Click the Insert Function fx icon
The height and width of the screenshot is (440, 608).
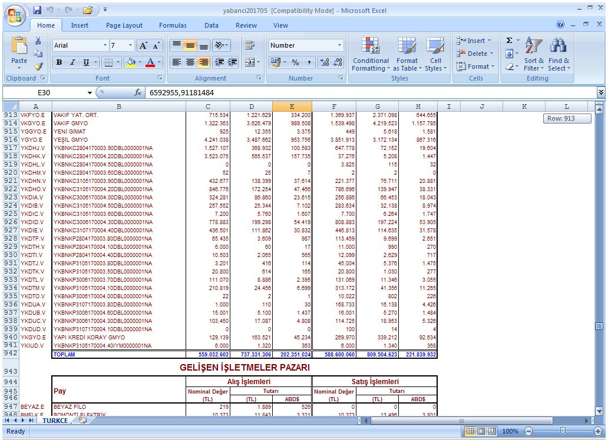pos(138,92)
